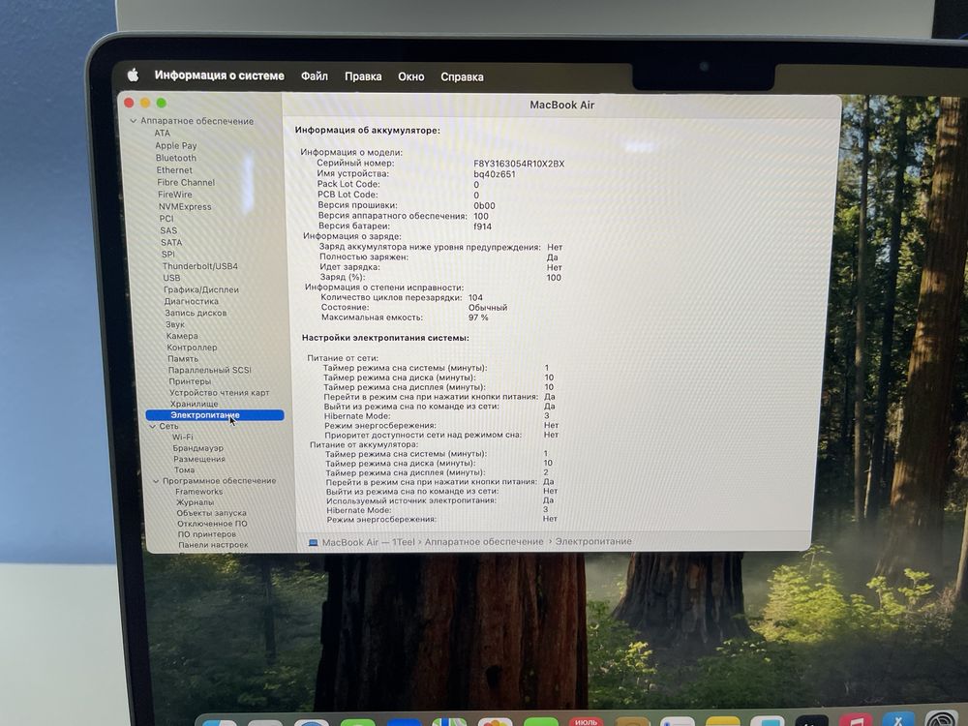Collapse the Аппаратное обеспечение section
The image size is (968, 726).
click(x=133, y=121)
